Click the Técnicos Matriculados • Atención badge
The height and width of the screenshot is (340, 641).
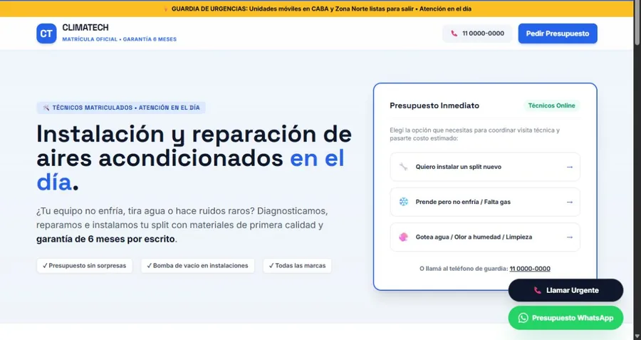121,108
